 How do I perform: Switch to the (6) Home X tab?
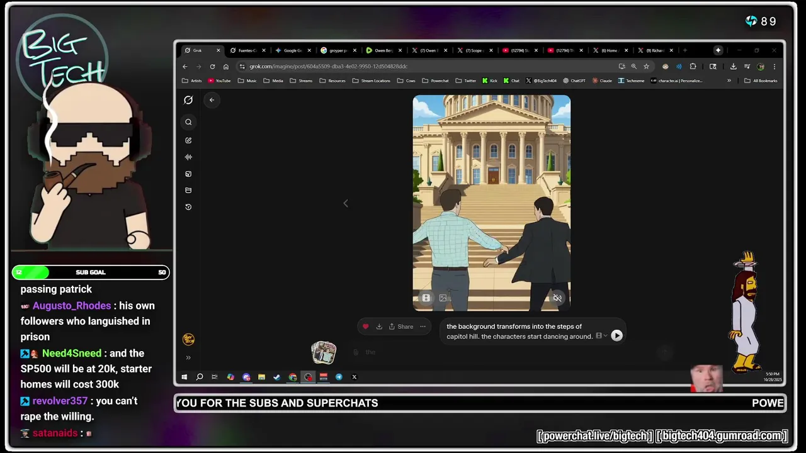coord(610,50)
